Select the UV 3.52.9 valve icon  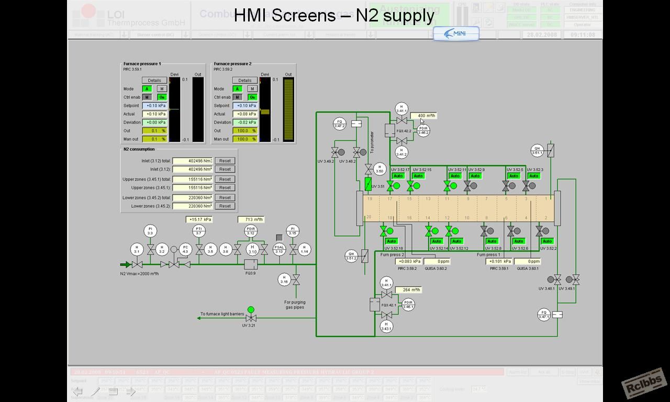pos(470,185)
